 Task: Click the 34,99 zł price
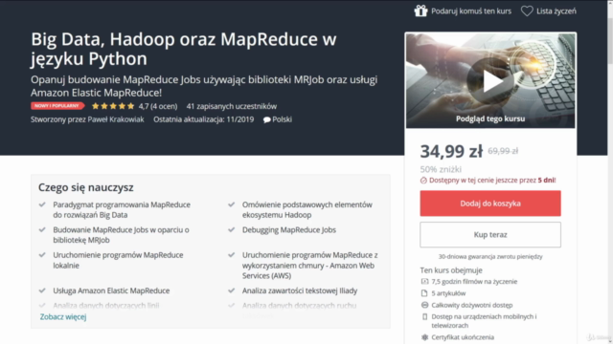click(x=451, y=151)
